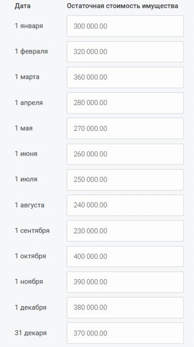
Task: Click the 1 декабря input field
Action: pyautogui.click(x=125, y=308)
